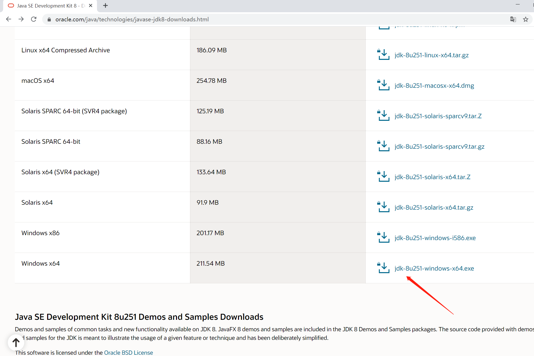Open a new browser tab

pyautogui.click(x=105, y=5)
